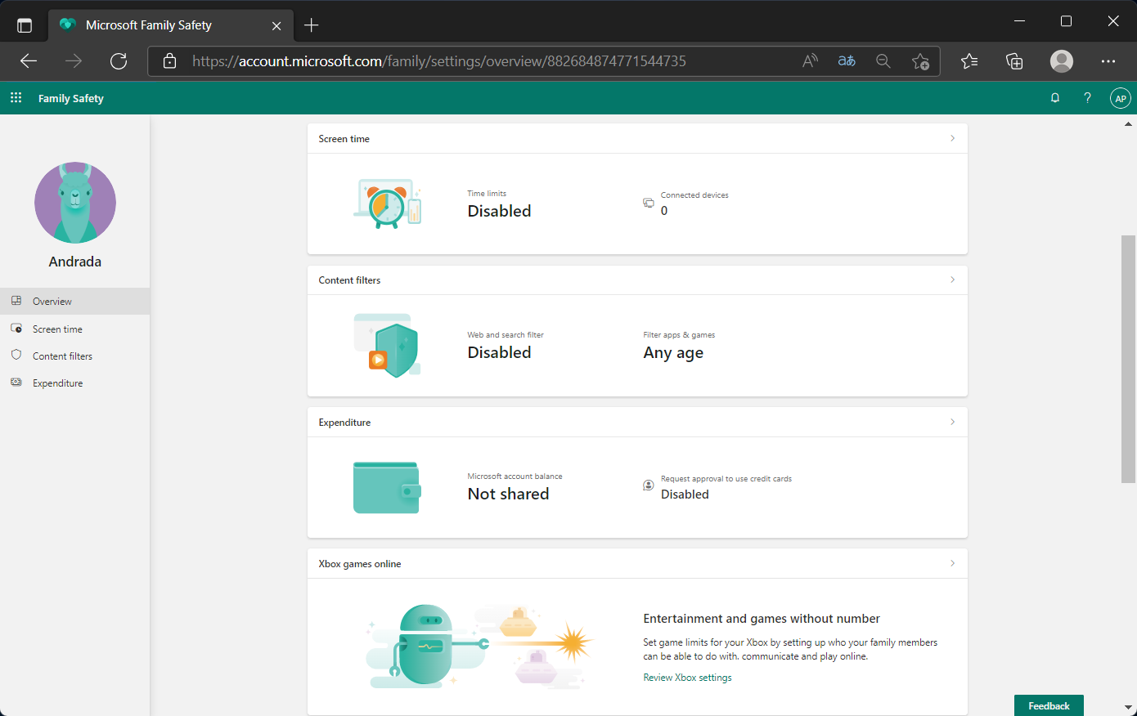Open the Review Xbox settings link
Viewport: 1137px width, 716px height.
pyautogui.click(x=687, y=678)
